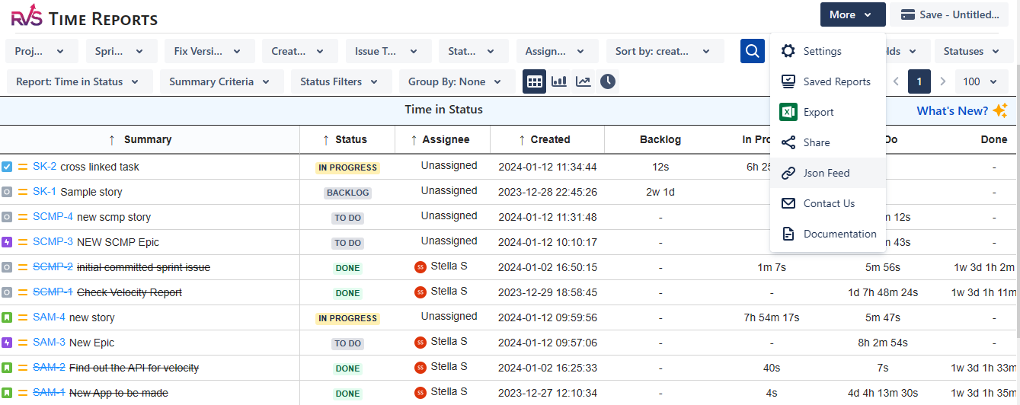Image resolution: width=1020 pixels, height=405 pixels.
Task: Open the Group By: None dropdown
Action: (x=457, y=81)
